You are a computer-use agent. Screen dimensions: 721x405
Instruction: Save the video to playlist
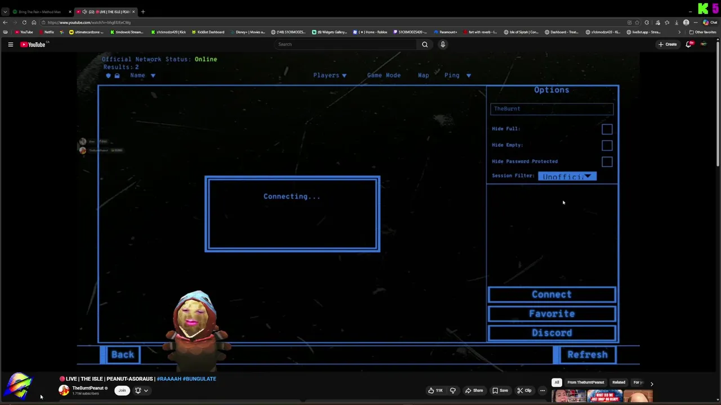pyautogui.click(x=500, y=390)
